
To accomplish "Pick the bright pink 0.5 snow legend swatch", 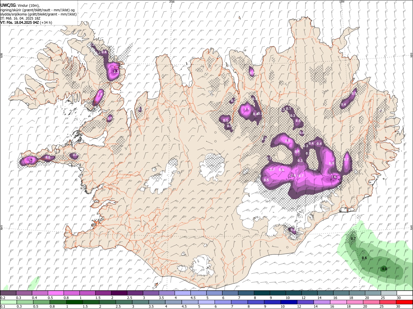I will point(55,293).
